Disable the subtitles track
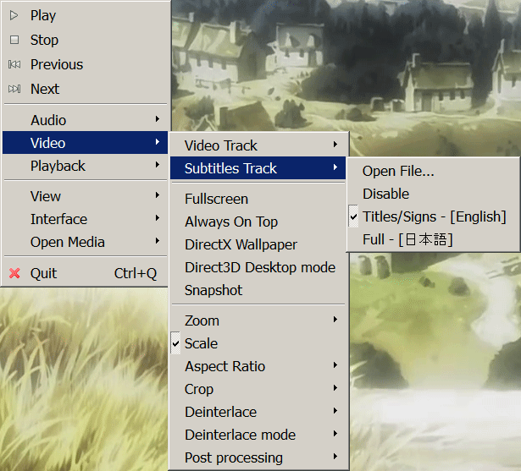 385,194
